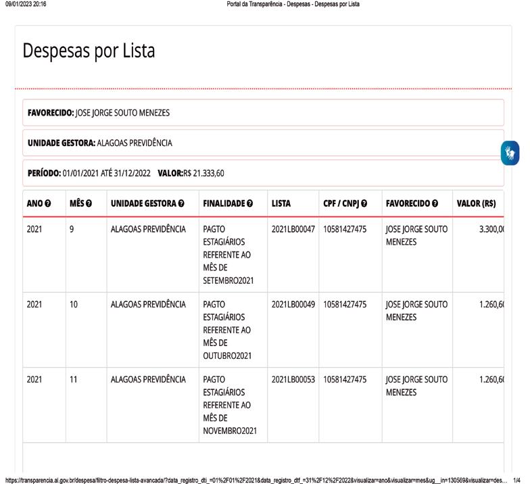This screenshot has width=530, height=484.
Task: Click month 9 cell
Action: (x=72, y=229)
